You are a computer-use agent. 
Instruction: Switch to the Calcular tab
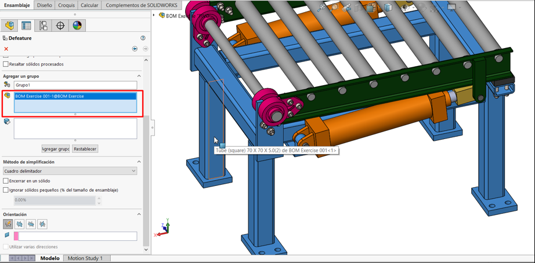90,5
